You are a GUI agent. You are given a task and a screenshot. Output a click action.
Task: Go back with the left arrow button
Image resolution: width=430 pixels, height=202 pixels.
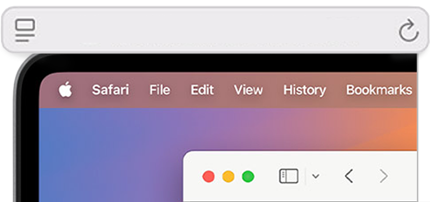coord(349,176)
